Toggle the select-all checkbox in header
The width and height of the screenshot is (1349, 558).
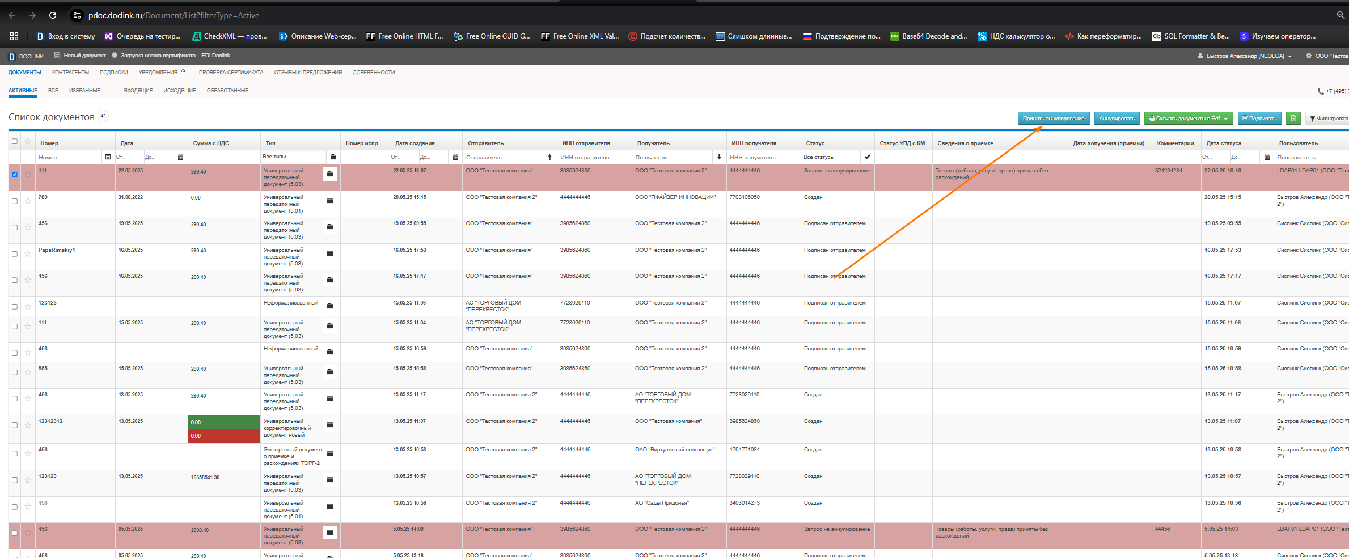click(x=15, y=141)
